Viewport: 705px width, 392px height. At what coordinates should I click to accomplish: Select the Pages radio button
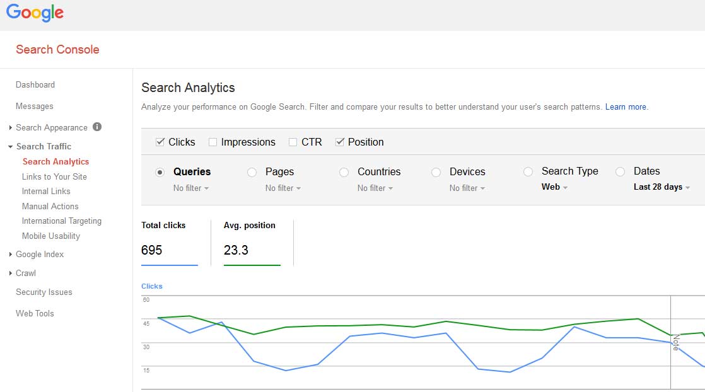252,171
